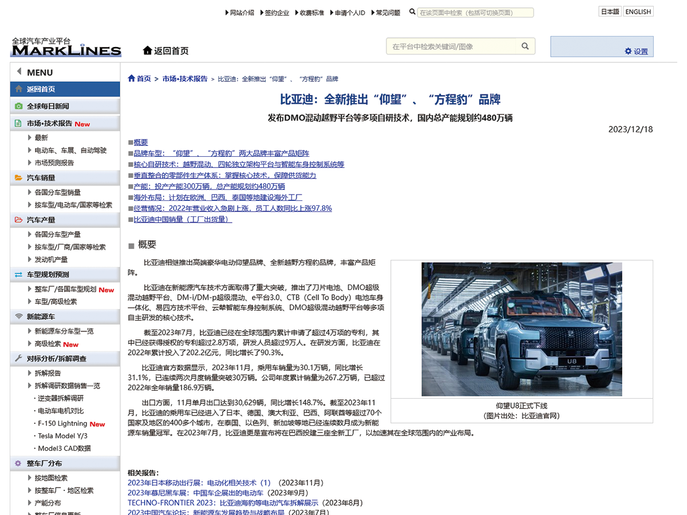Focus the platform keyword search box
This screenshot has height=515, width=687.
coord(451,46)
